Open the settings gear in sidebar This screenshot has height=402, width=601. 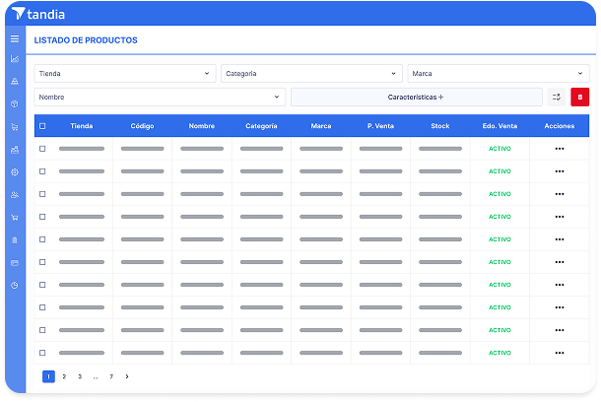15,171
